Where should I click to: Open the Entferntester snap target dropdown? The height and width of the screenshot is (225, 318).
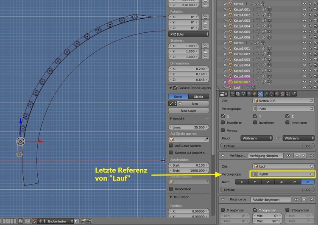(x=60, y=221)
